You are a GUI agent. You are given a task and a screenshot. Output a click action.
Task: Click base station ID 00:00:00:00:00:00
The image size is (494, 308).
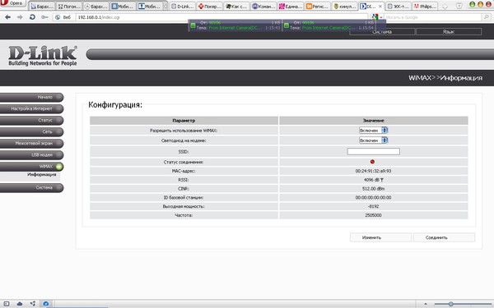pos(373,198)
